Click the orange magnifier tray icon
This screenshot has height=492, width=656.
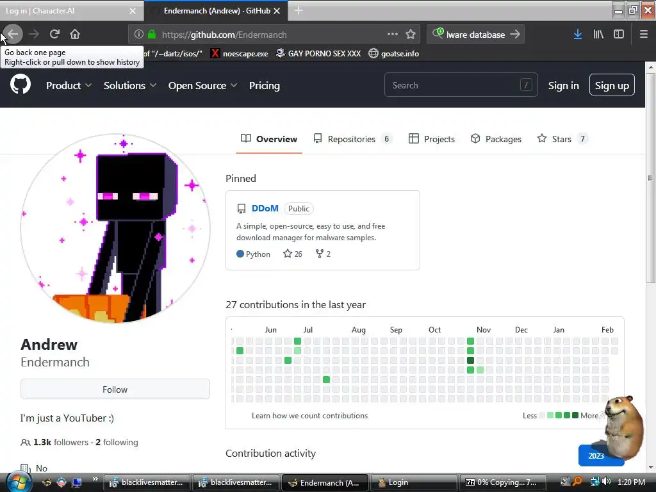point(577,482)
